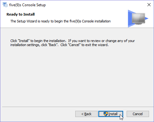Go to previous step via Back button
The image size is (154, 122).
[86, 114]
